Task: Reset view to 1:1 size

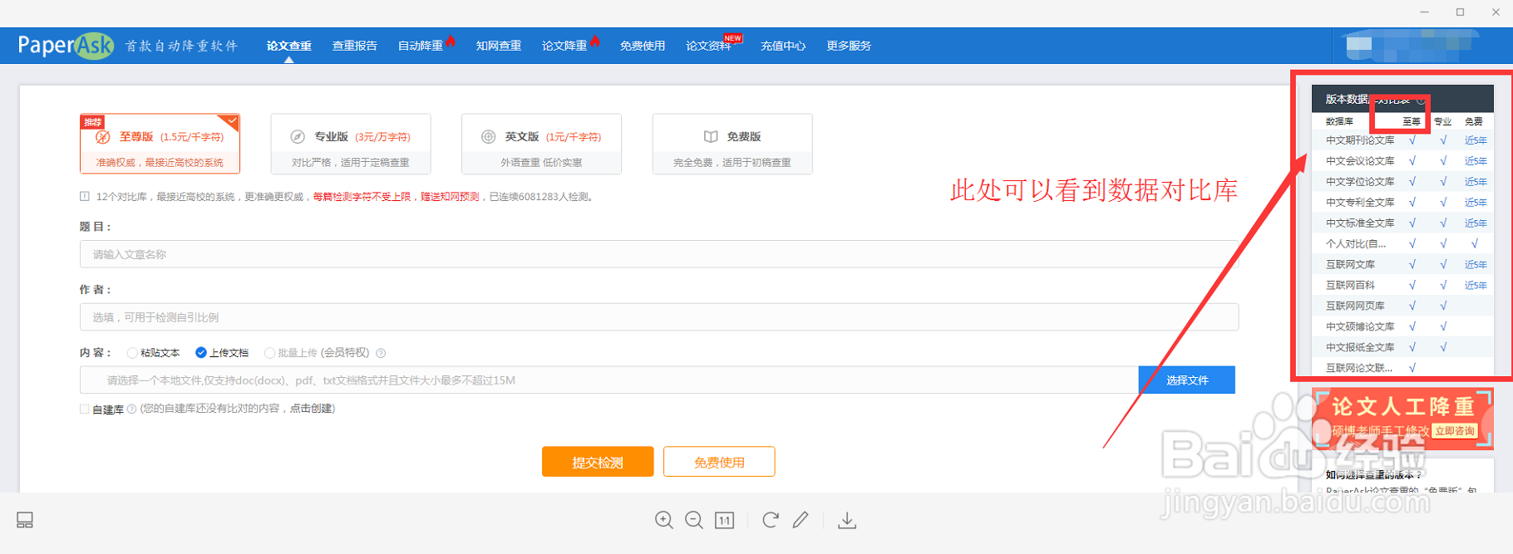Action: tap(725, 520)
